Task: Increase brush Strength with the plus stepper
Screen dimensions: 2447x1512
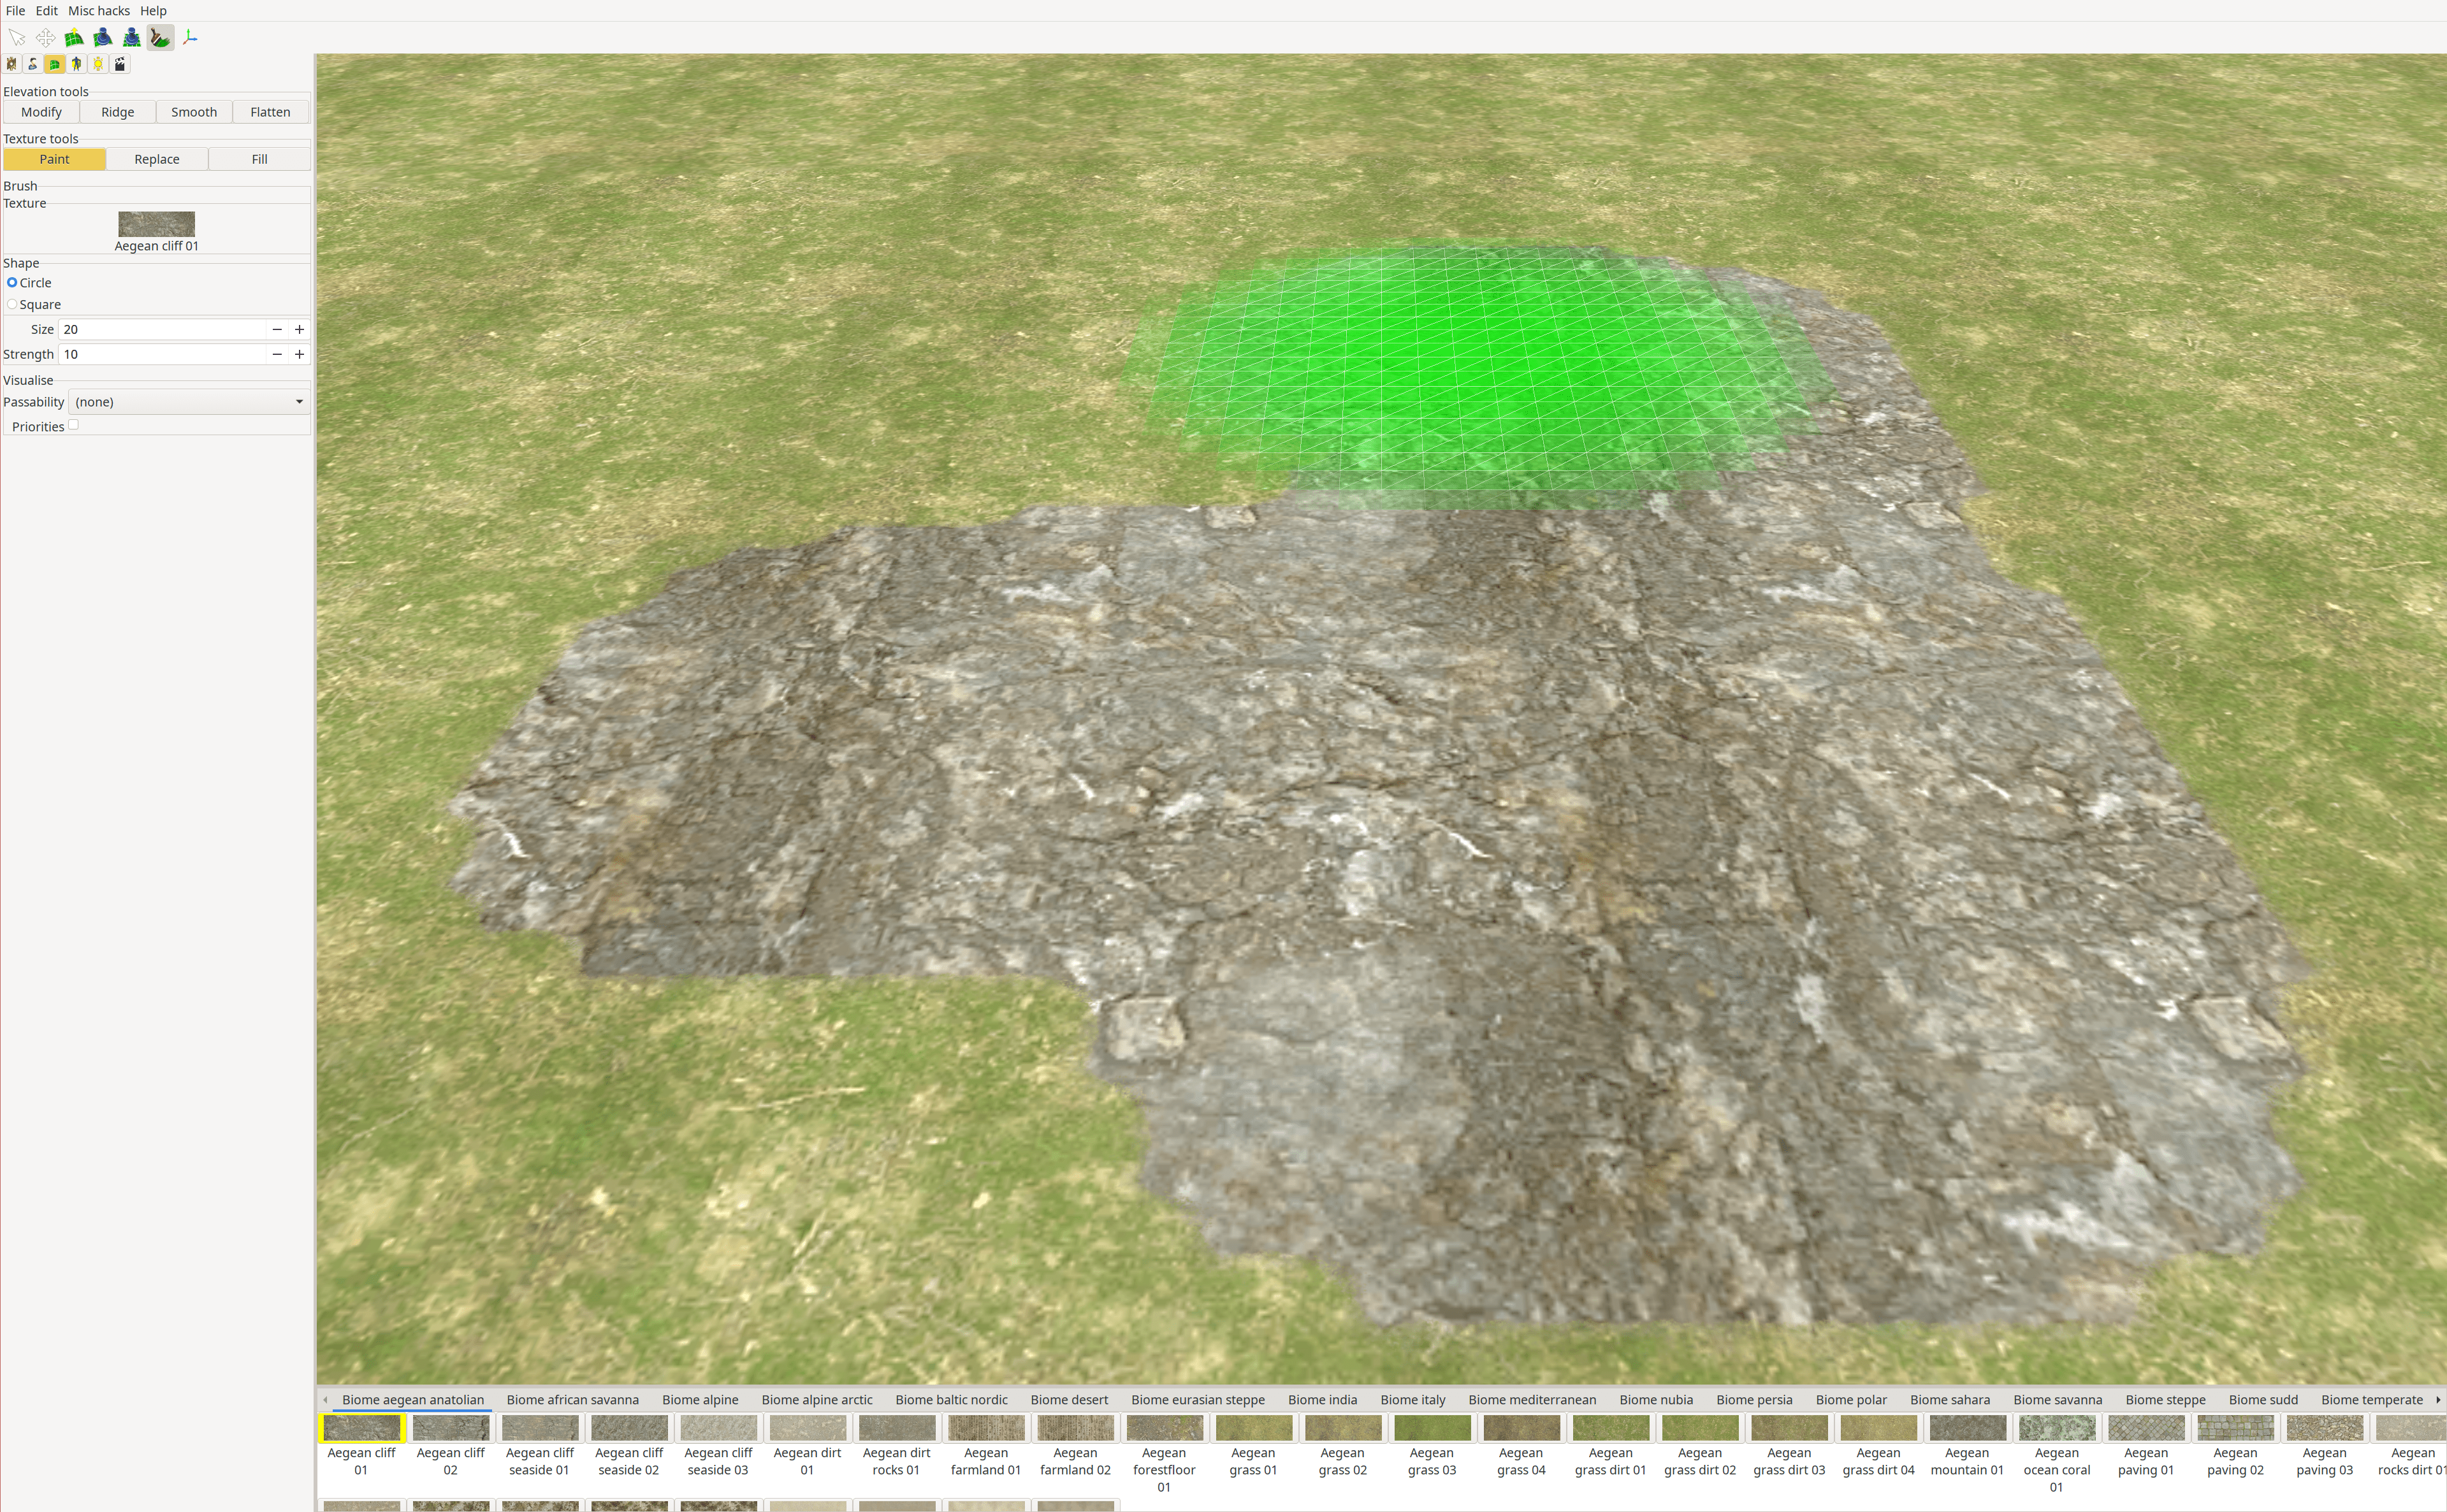Action: tap(298, 354)
